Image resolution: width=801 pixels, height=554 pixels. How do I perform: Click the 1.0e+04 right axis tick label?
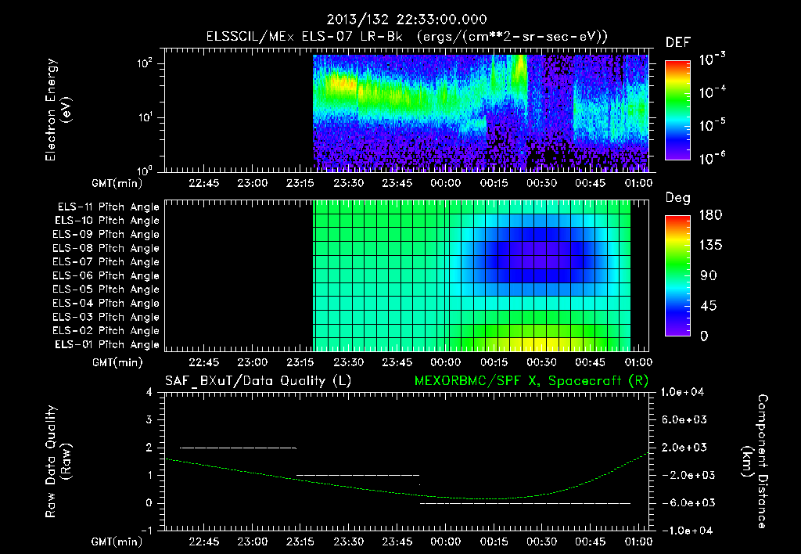click(682, 392)
